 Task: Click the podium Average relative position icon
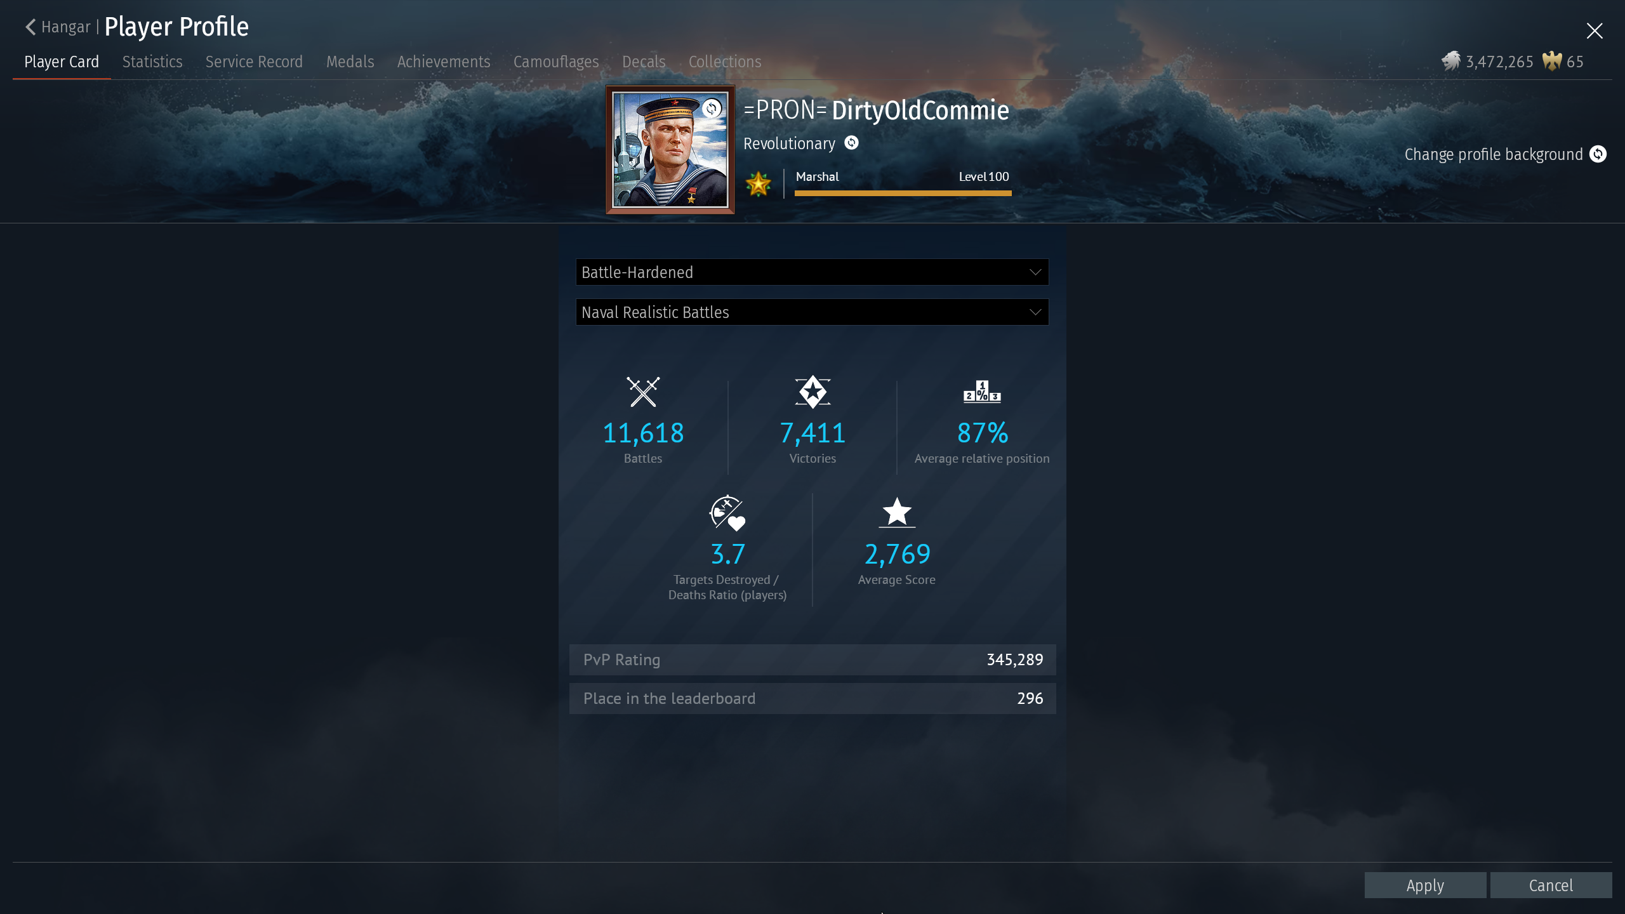[x=982, y=392]
